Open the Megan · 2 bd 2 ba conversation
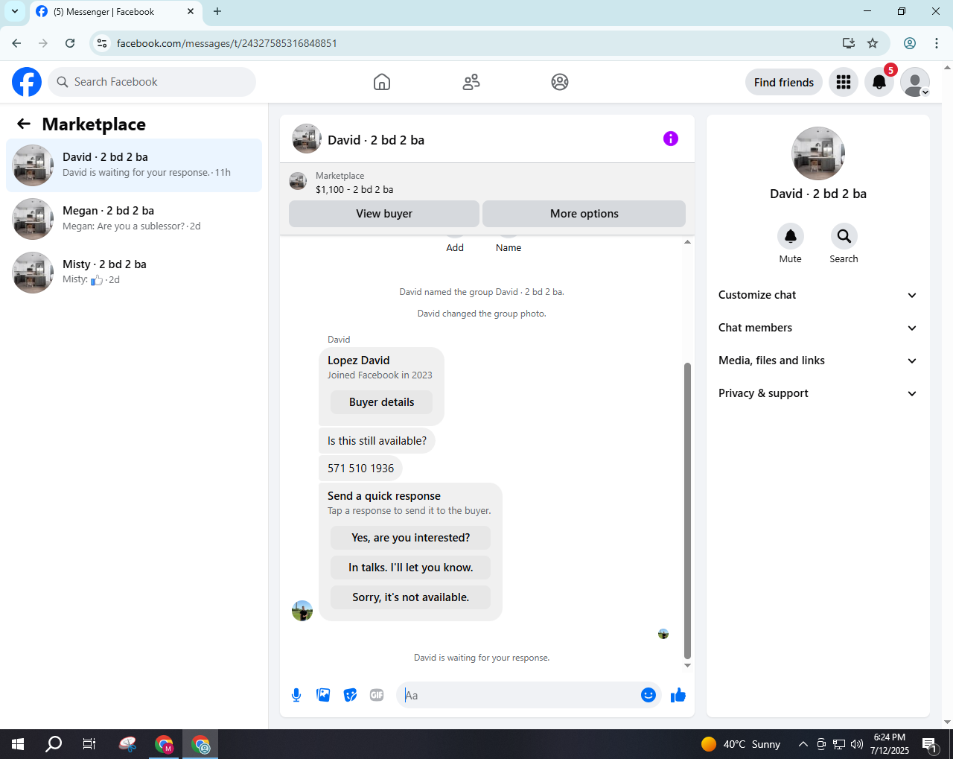 (134, 219)
